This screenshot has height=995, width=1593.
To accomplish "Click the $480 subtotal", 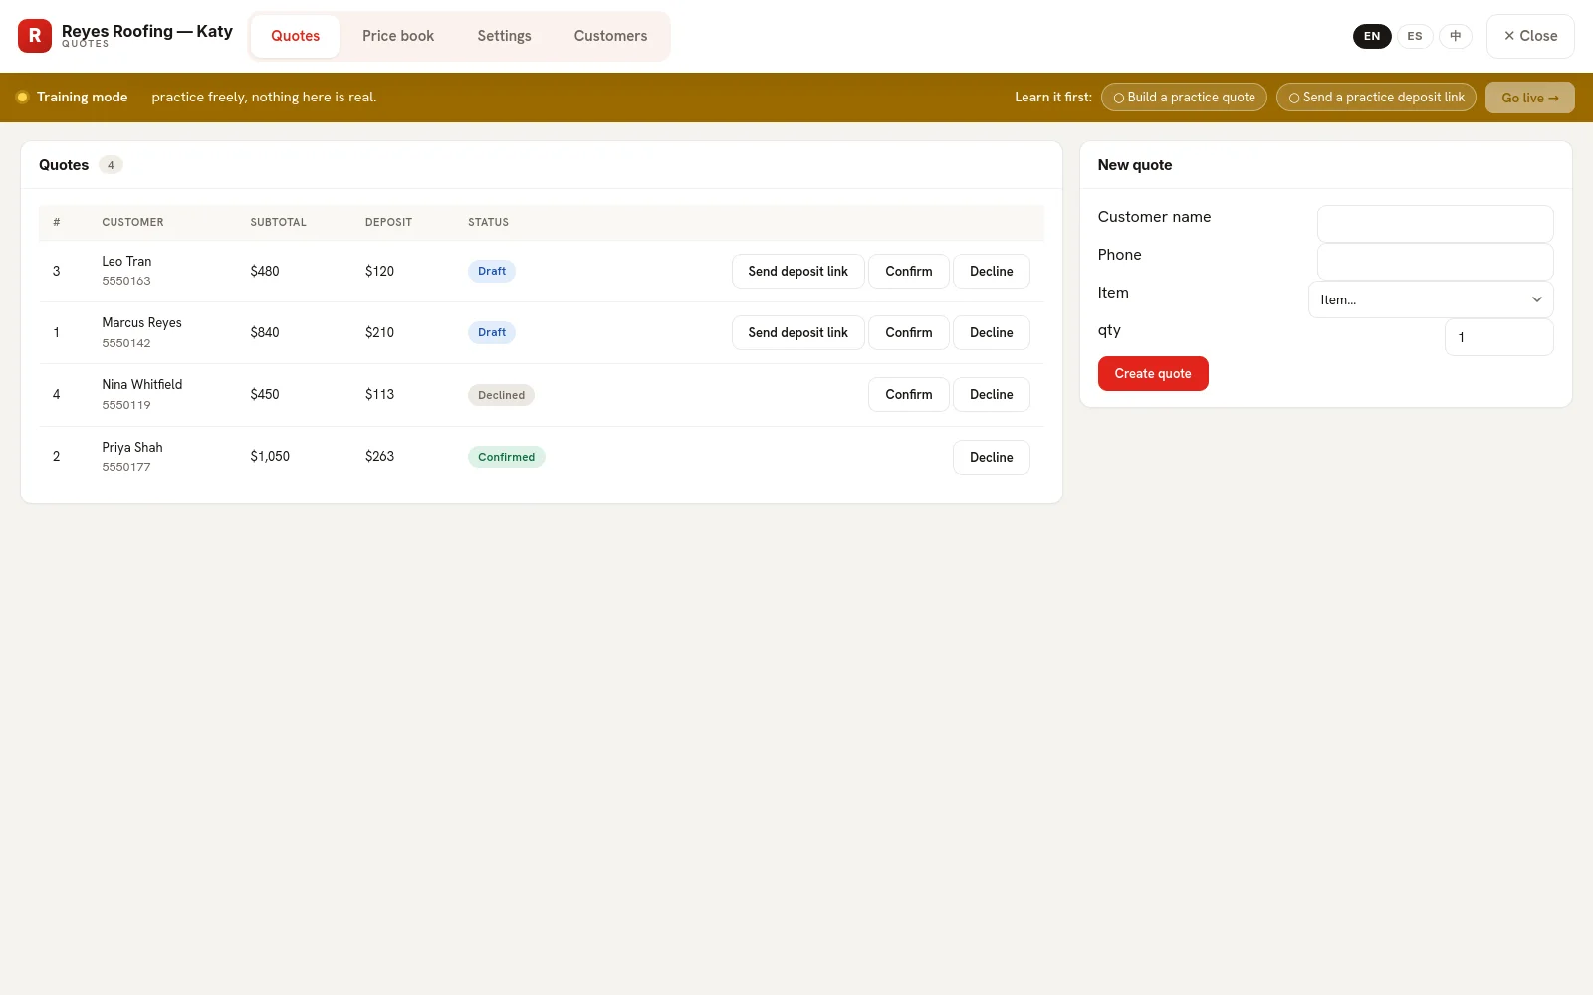I will 265,272.
